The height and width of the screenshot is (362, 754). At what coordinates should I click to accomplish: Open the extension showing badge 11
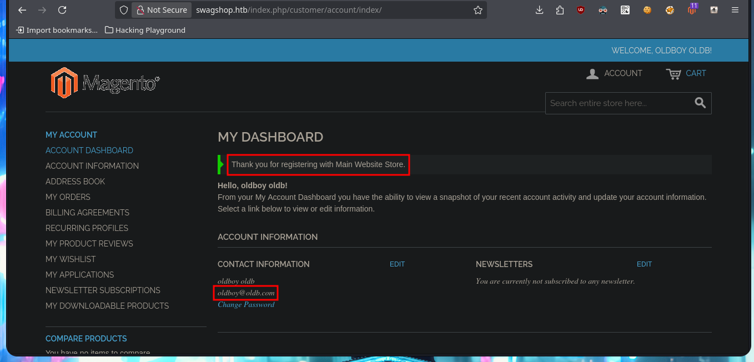[x=692, y=9]
